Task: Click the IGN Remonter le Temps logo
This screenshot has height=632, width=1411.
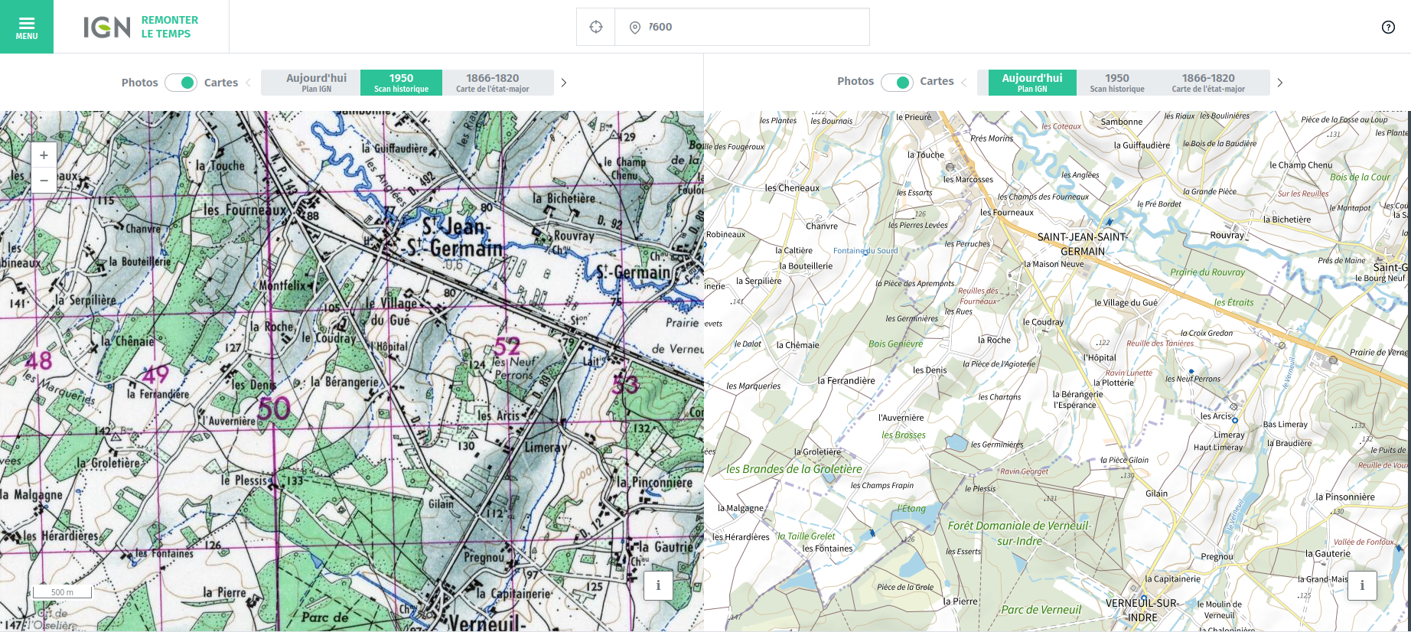Action: (141, 27)
